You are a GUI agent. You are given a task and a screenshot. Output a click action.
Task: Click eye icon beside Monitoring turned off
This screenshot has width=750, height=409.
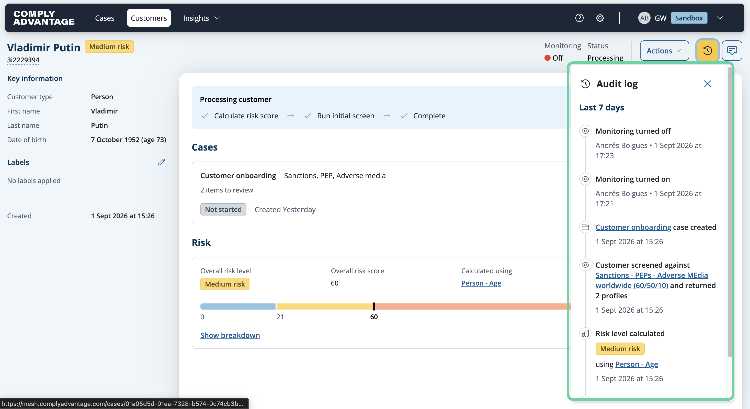click(x=585, y=131)
